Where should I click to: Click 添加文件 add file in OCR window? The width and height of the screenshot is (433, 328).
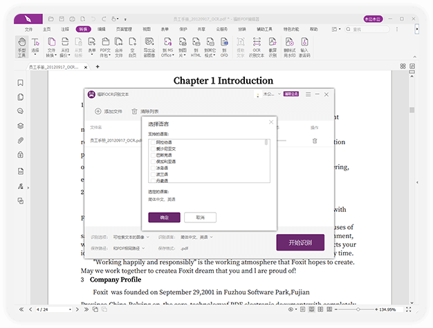click(109, 111)
